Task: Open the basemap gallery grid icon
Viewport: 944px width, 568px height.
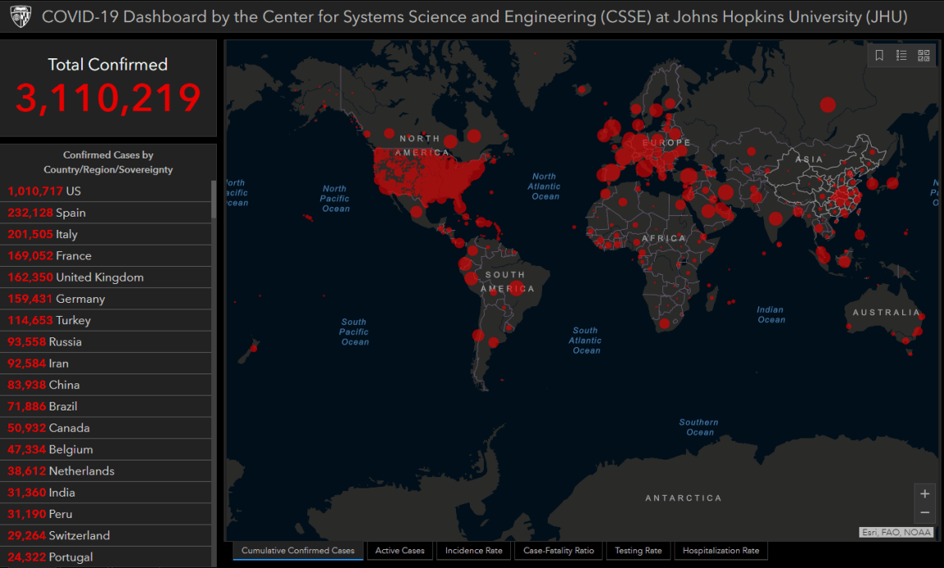Action: click(x=923, y=56)
